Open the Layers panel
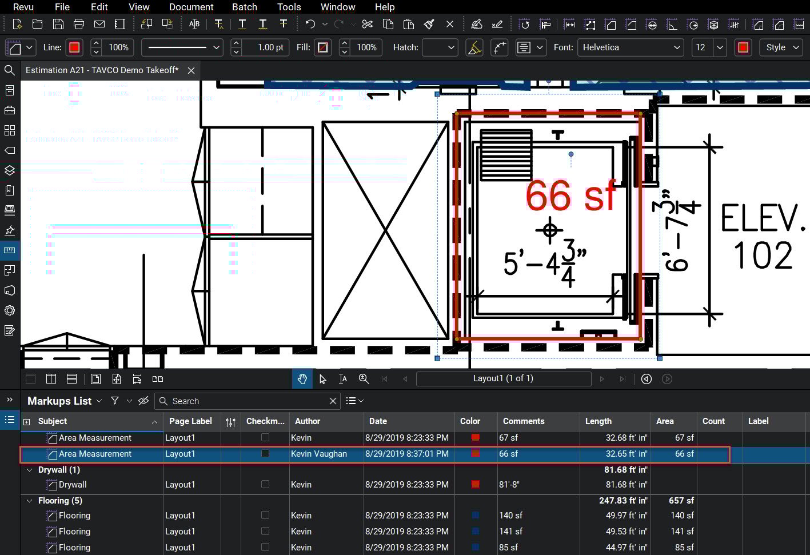810x555 pixels. pyautogui.click(x=9, y=170)
